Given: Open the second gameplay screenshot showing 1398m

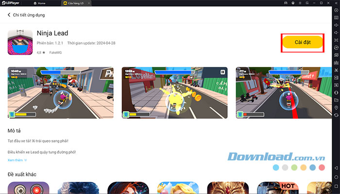Looking at the screenshot, I should (x=174, y=93).
